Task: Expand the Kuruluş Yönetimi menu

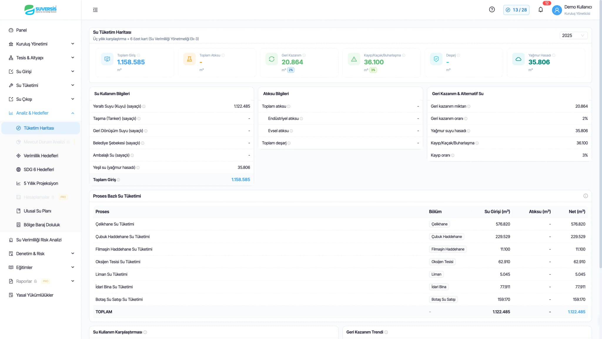Action: pyautogui.click(x=41, y=44)
